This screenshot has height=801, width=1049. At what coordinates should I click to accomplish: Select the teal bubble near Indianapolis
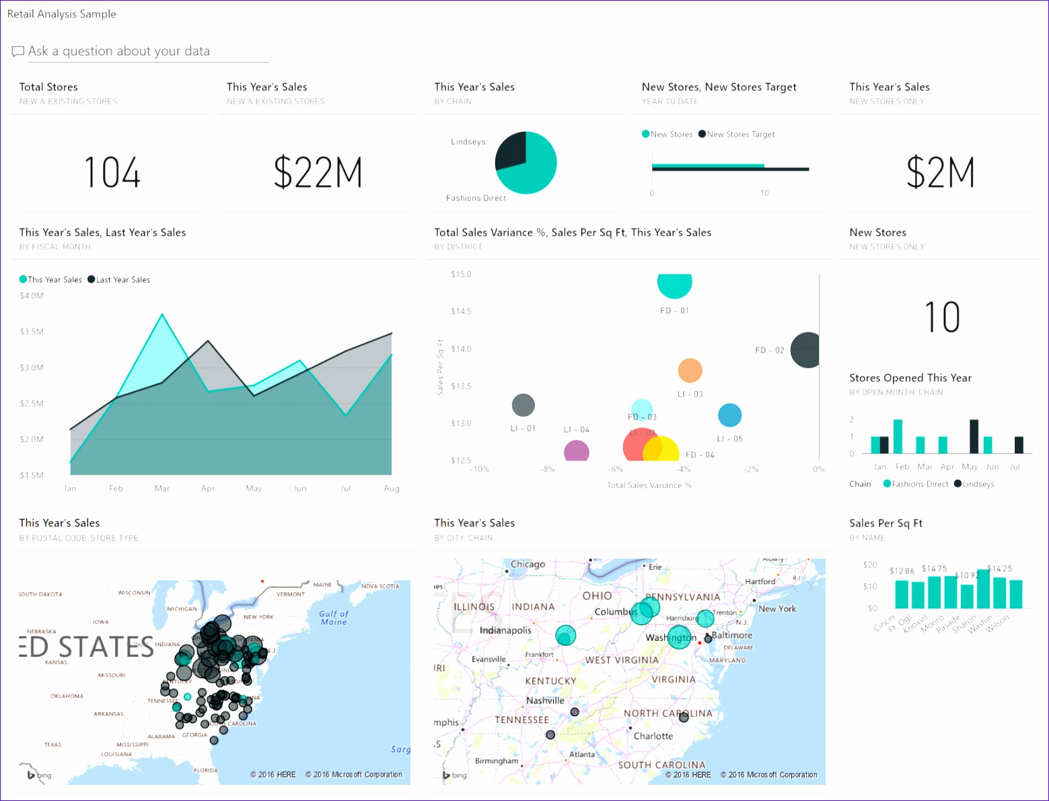pyautogui.click(x=566, y=635)
